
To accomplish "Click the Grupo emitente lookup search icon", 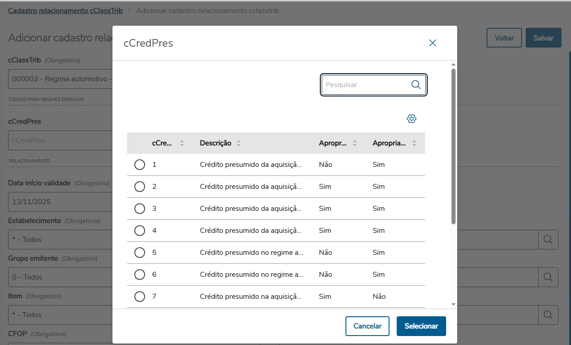I will [548, 277].
